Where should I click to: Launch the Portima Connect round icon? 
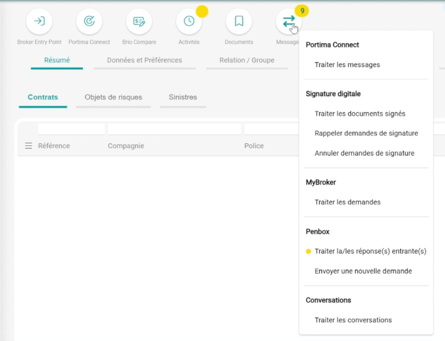pyautogui.click(x=89, y=21)
